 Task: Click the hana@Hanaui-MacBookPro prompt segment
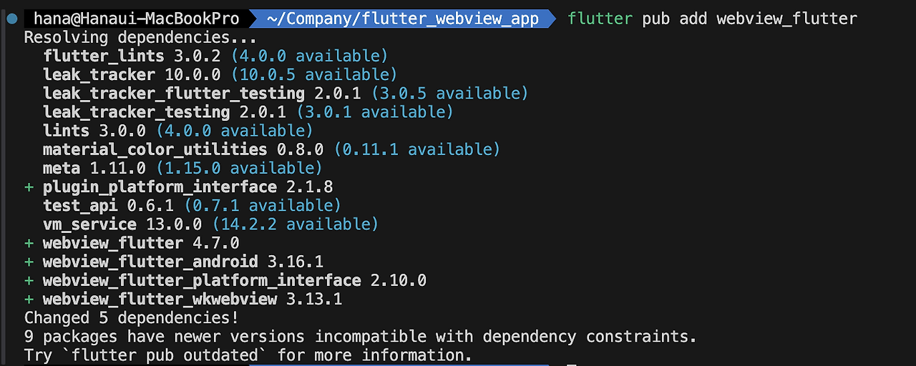(x=136, y=19)
